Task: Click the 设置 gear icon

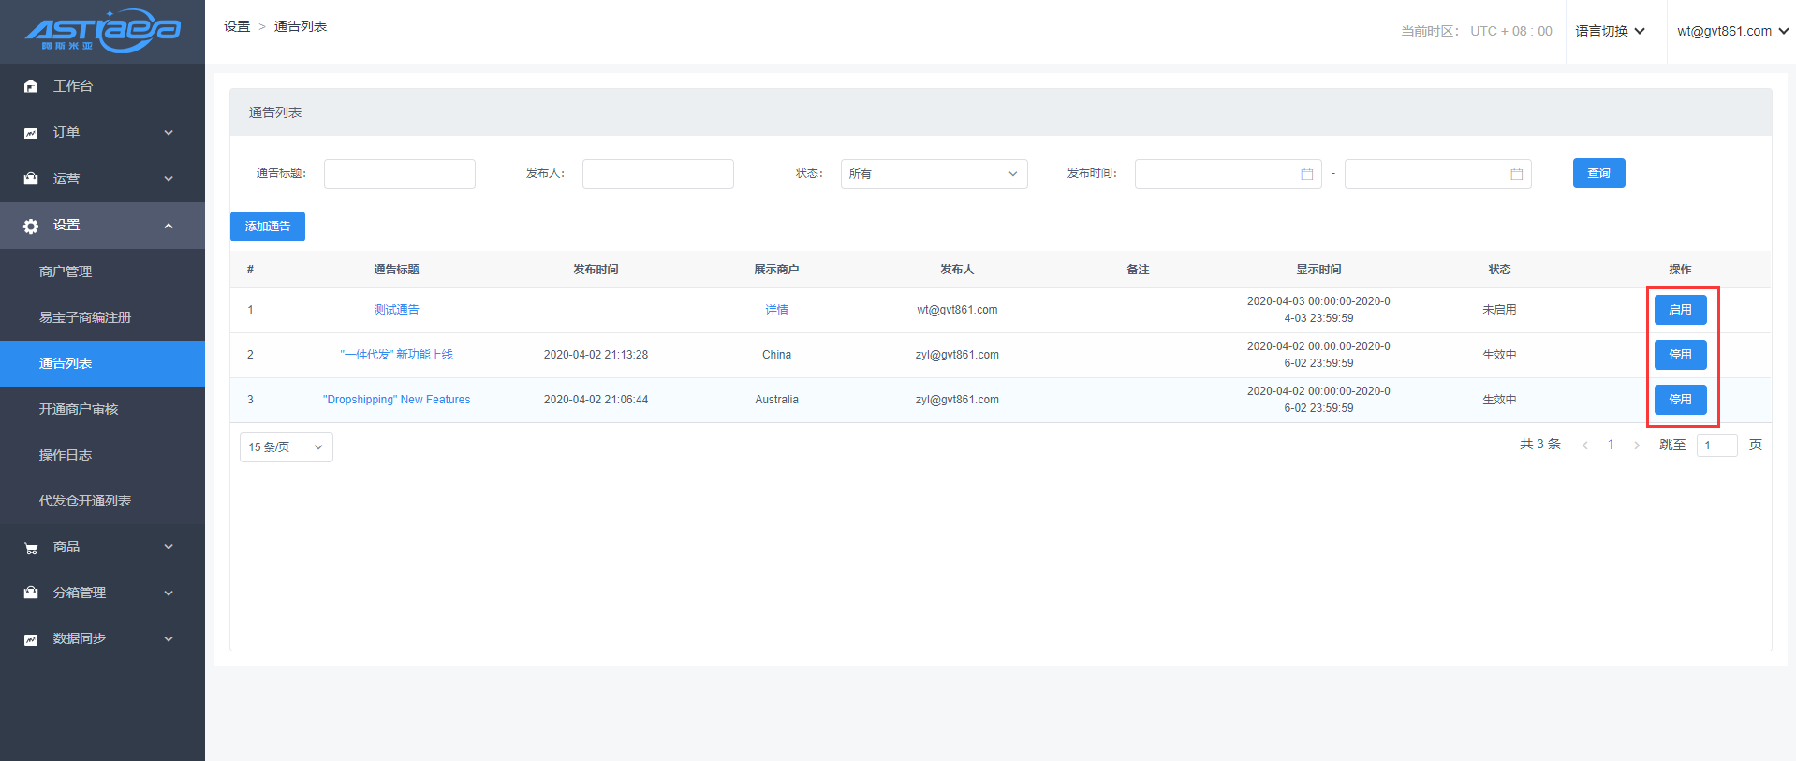Action: point(31,226)
